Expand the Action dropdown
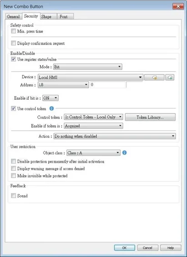 point(115,136)
